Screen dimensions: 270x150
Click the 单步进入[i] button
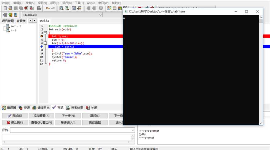68,122
